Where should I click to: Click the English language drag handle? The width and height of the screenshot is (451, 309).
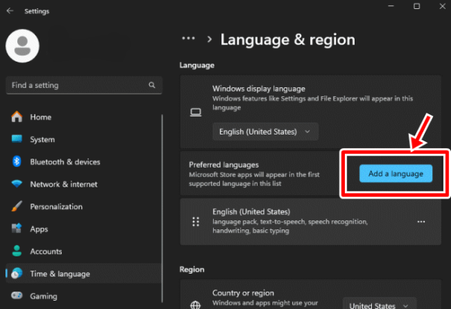(x=196, y=222)
